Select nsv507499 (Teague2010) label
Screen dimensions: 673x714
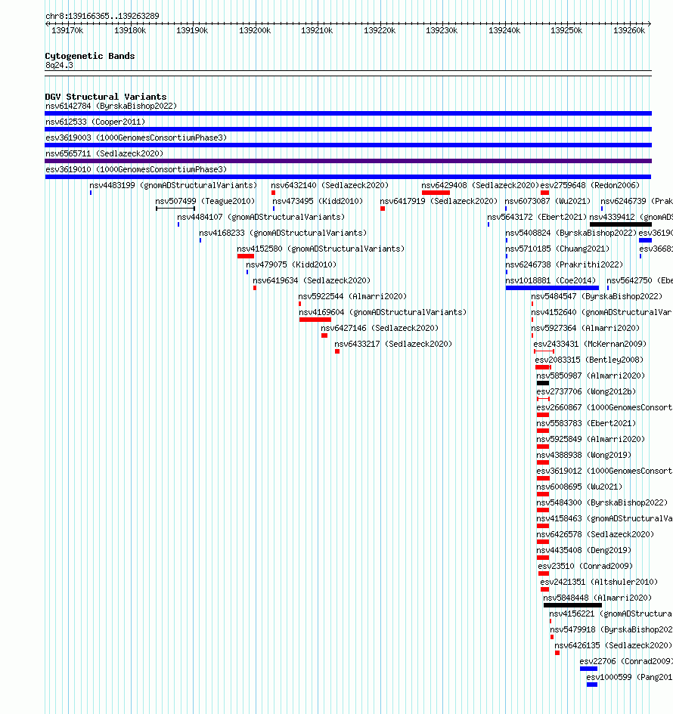tap(205, 201)
